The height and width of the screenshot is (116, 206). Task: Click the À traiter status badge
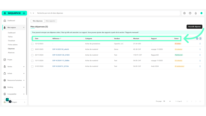178,44
